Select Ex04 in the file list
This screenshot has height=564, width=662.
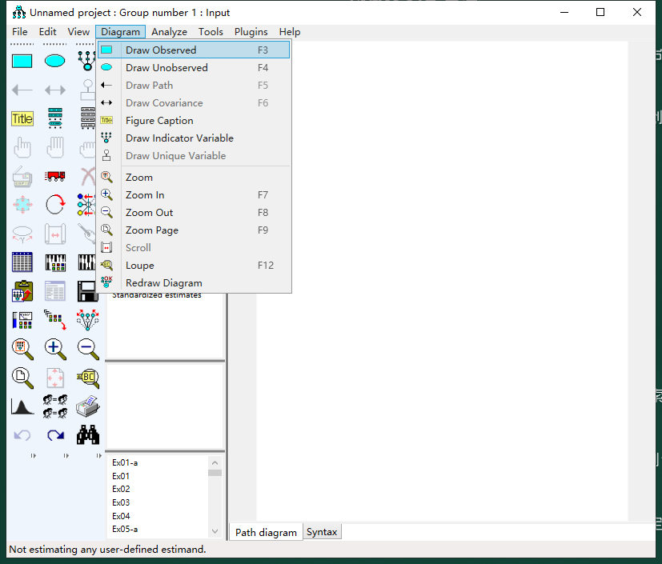pyautogui.click(x=121, y=516)
